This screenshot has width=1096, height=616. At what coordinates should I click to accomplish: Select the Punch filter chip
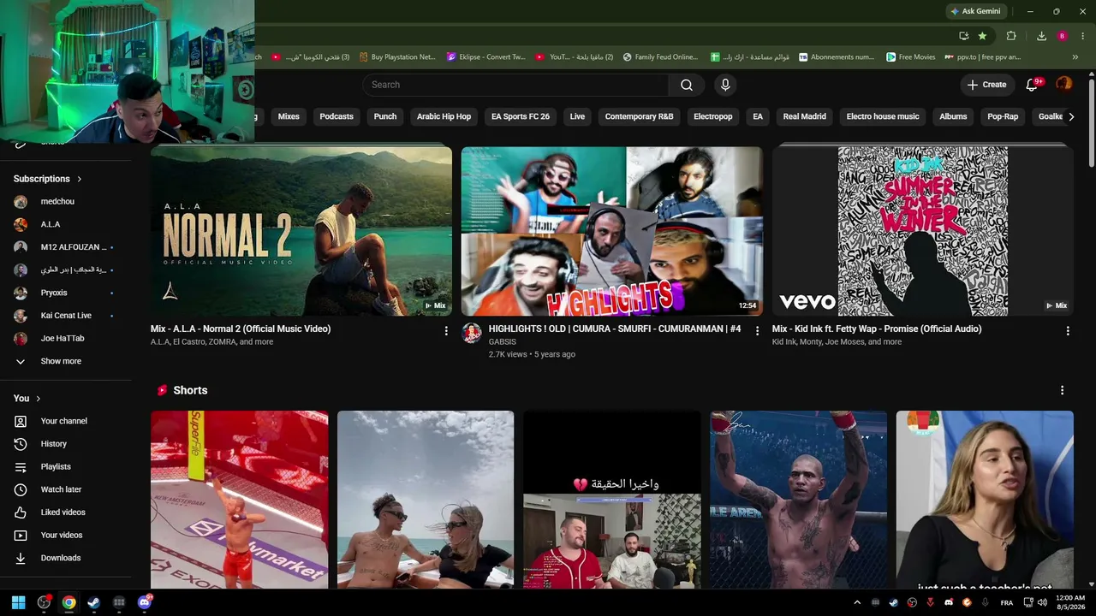point(385,116)
